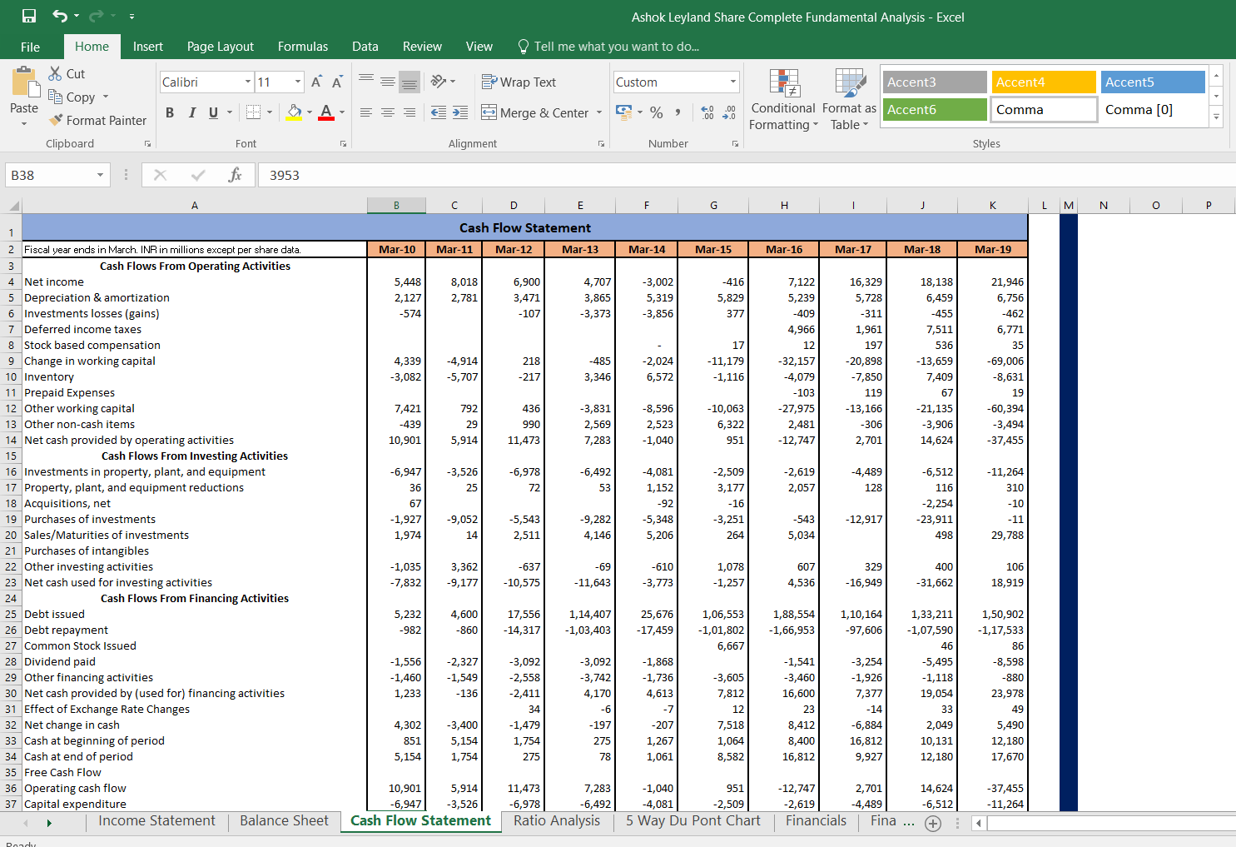Image resolution: width=1236 pixels, height=847 pixels.
Task: Click the Borders icon
Action: [254, 112]
